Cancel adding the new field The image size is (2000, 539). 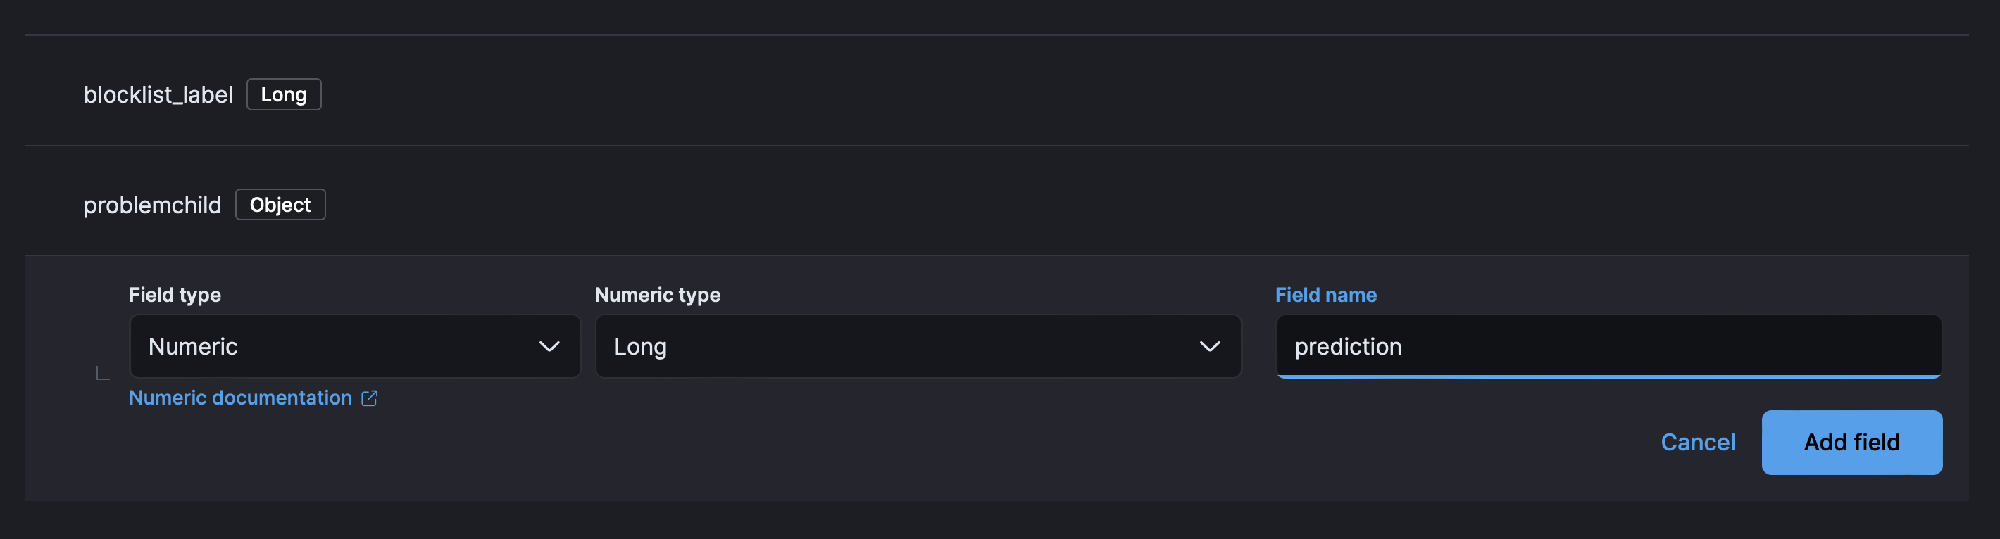tap(1697, 442)
